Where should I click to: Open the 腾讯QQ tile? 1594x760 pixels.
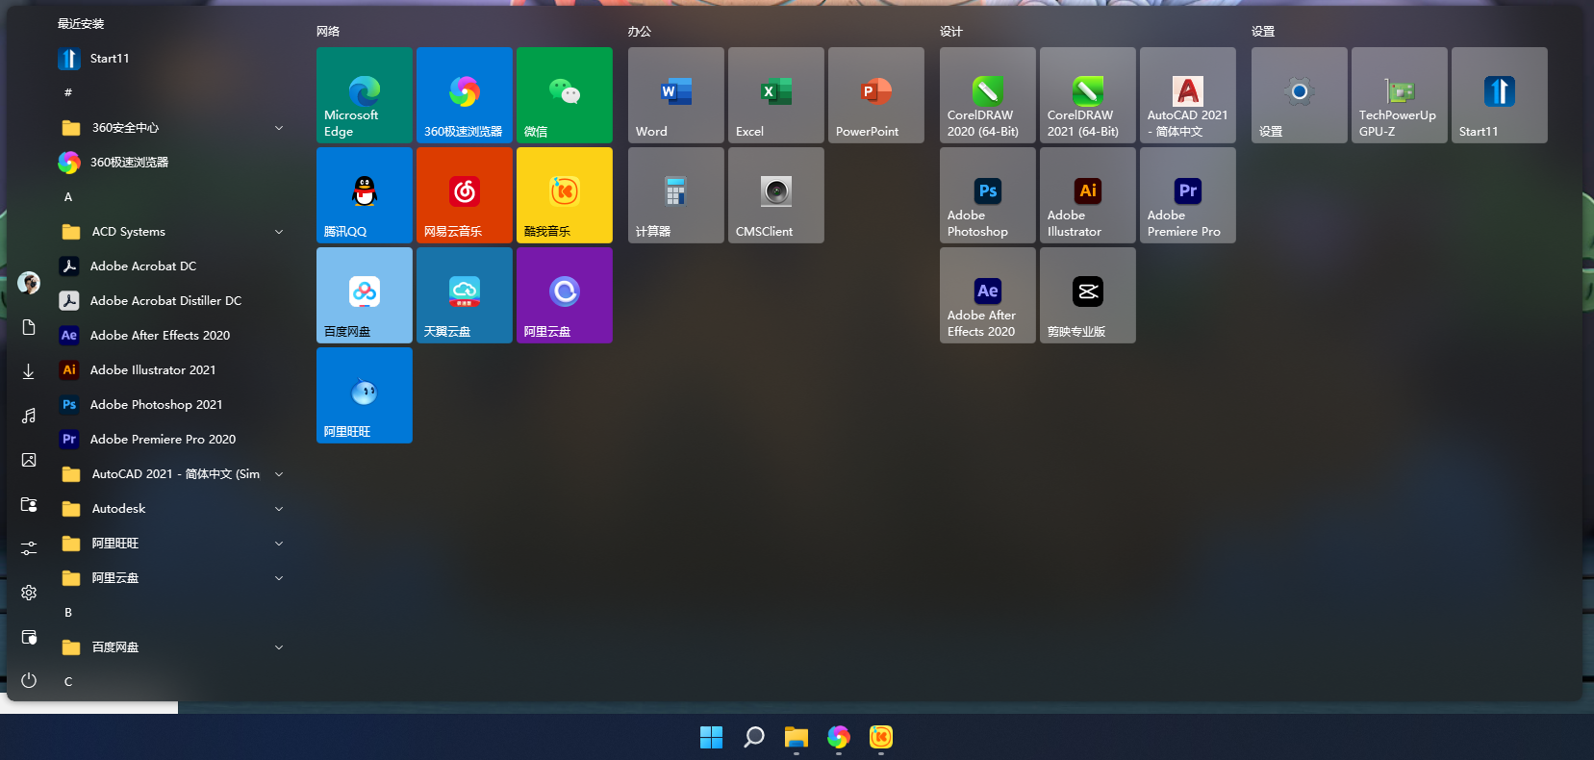pos(365,195)
